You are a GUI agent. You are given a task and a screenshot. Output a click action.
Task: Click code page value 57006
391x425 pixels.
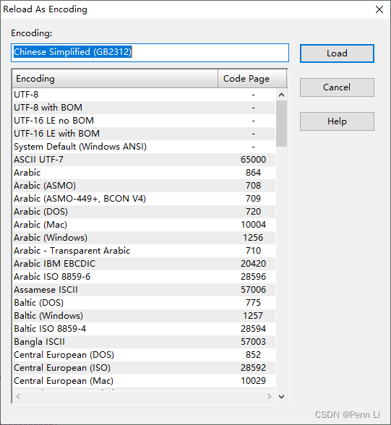254,290
